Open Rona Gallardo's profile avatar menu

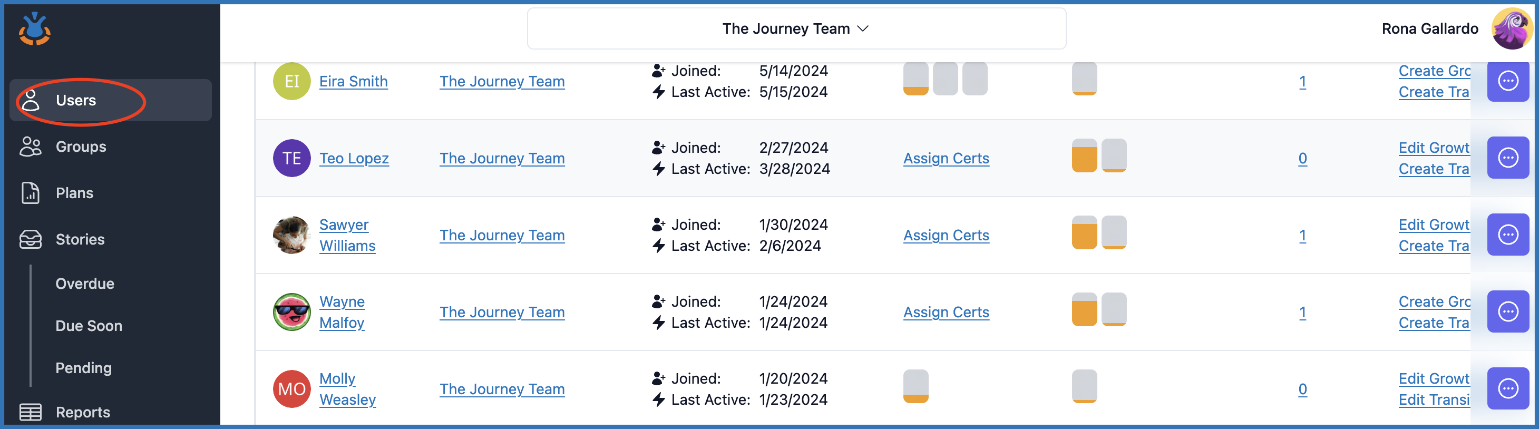(1512, 28)
